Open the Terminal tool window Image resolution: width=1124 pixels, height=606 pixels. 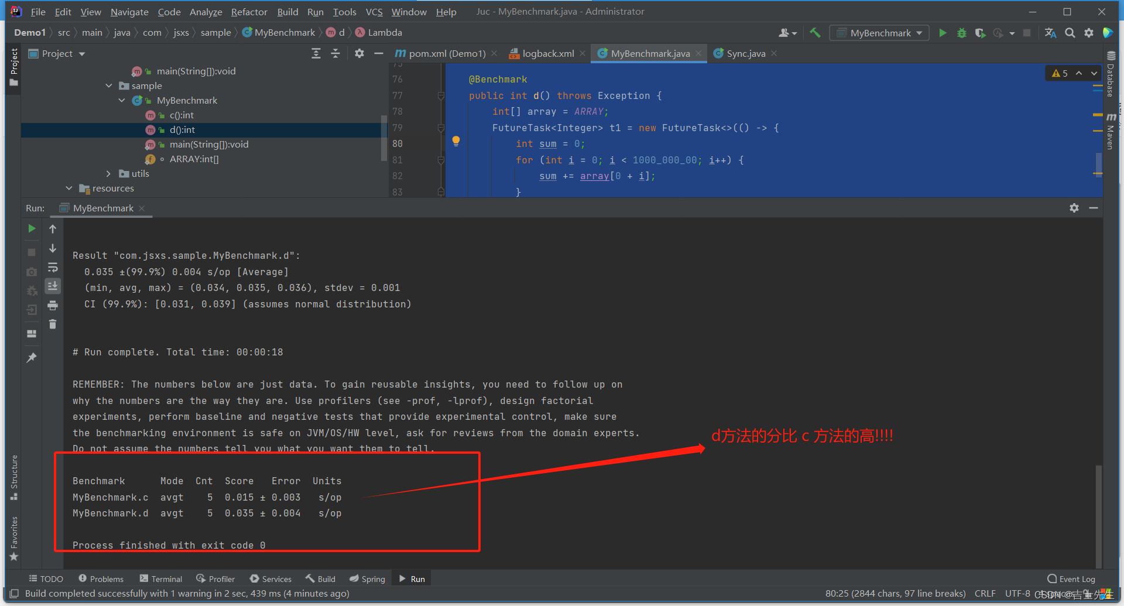pyautogui.click(x=161, y=578)
